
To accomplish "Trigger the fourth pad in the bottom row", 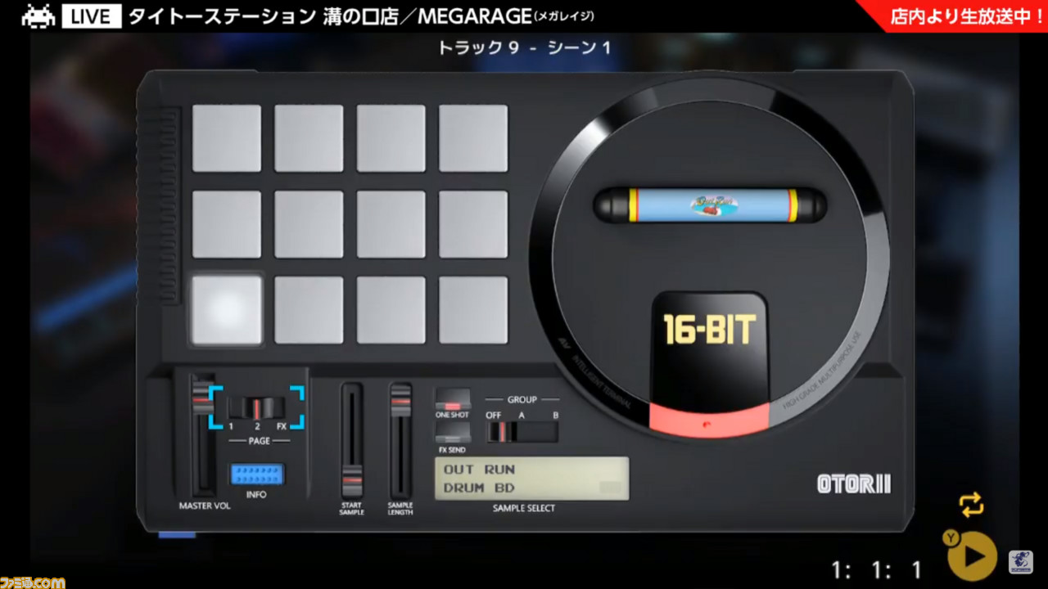I will [x=473, y=310].
